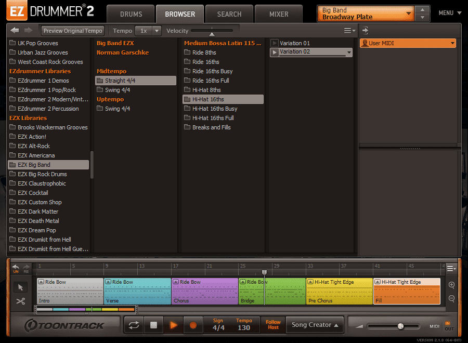The width and height of the screenshot is (468, 343).
Task: Open the Big Band Broadway Plate preset dropdown
Action: pos(366,14)
